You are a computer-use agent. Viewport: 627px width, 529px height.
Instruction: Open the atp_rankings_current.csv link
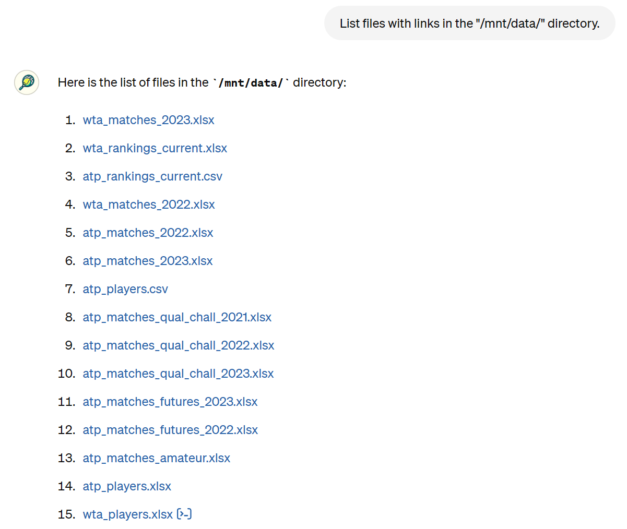[x=152, y=176]
